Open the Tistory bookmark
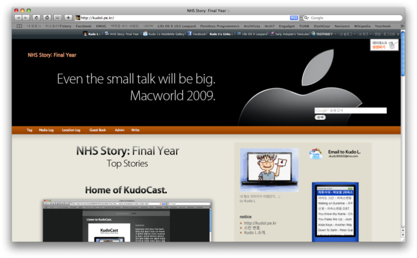The height and width of the screenshot is (258, 417). pyautogui.click(x=58, y=26)
